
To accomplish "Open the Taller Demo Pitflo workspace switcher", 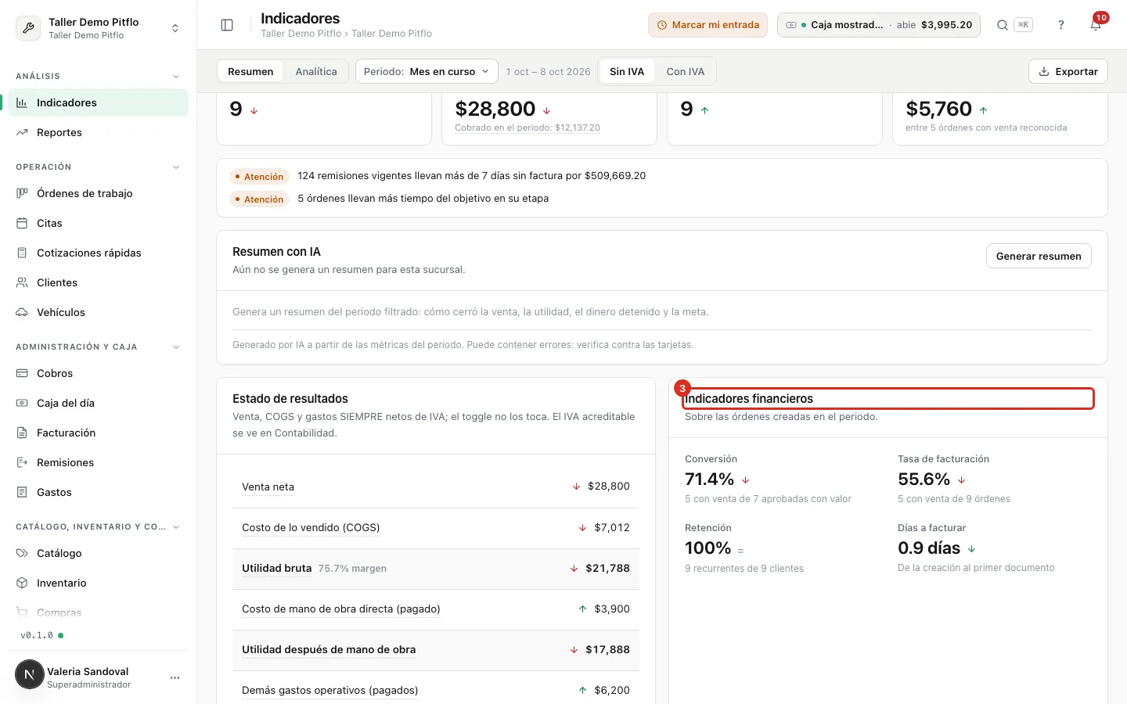I will pyautogui.click(x=99, y=28).
